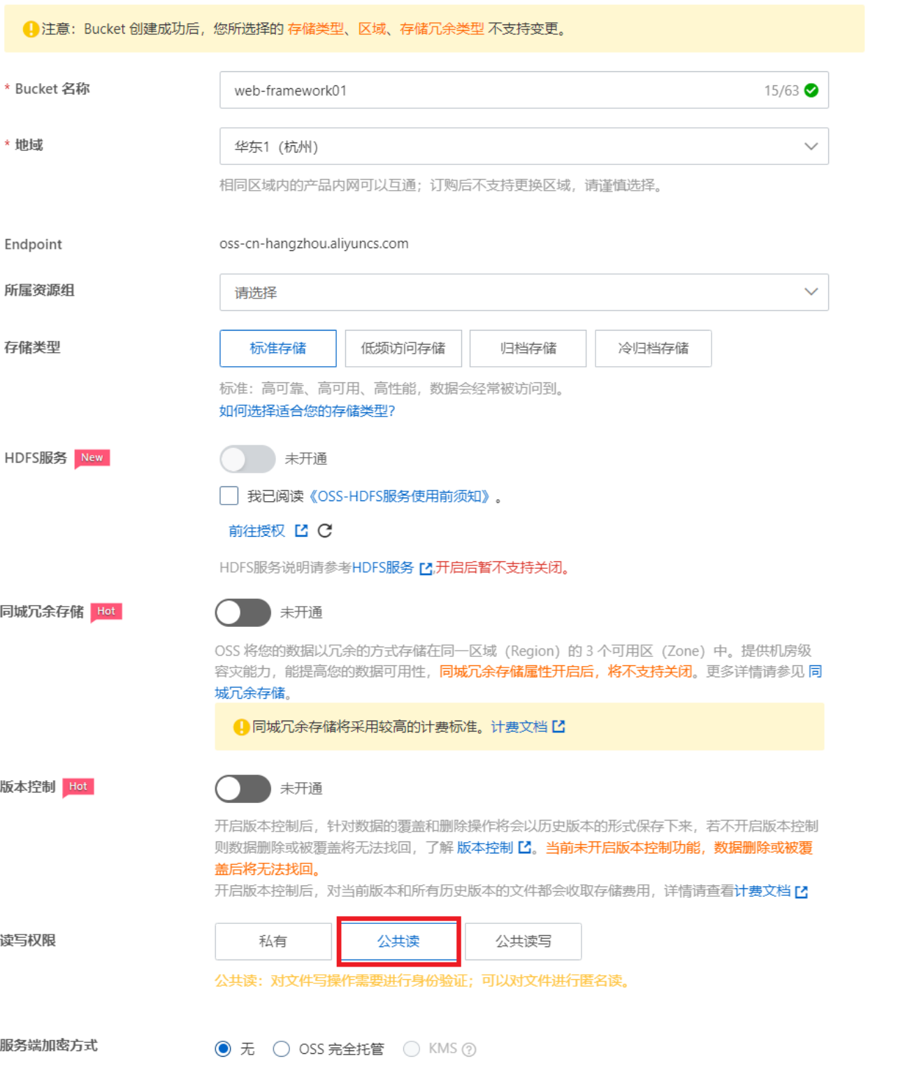Select the 无 encryption radio button
Screen dimensions: 903x1077
[x=223, y=1048]
